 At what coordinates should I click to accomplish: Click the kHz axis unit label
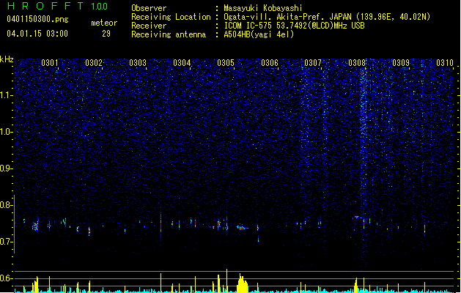pos(7,59)
